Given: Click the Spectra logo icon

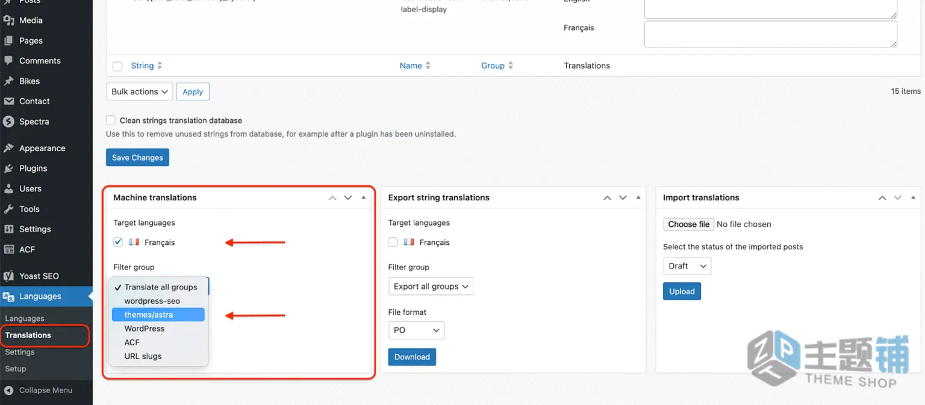Looking at the screenshot, I should [8, 122].
